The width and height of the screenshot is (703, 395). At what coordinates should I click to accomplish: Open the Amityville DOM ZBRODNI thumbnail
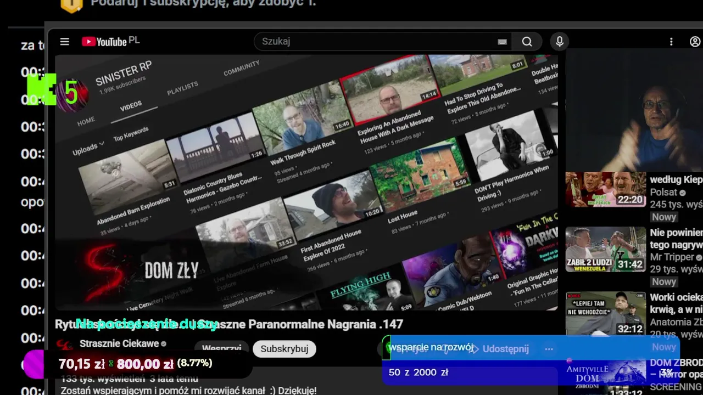pyautogui.click(x=606, y=377)
